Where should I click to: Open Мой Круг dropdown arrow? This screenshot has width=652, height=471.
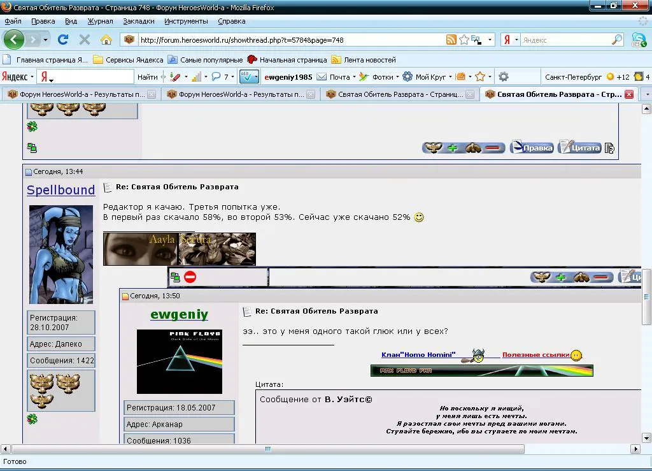450,76
